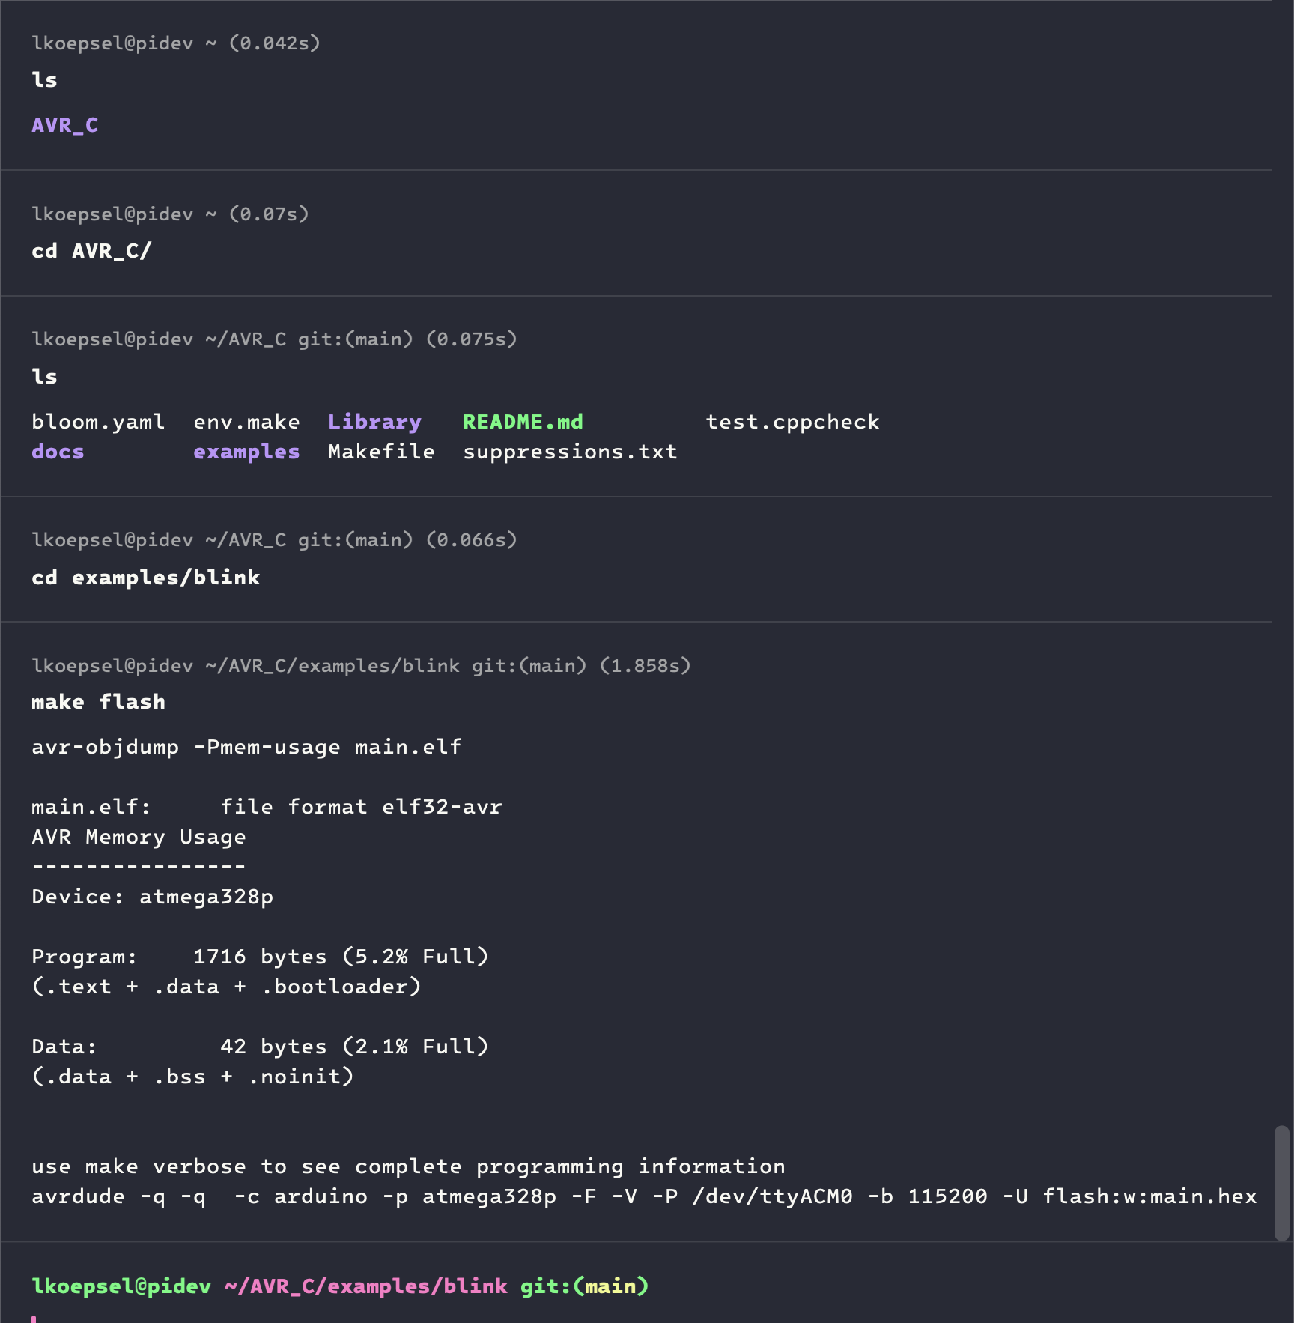The image size is (1294, 1323).
Task: Click the git:(main) label in active prompt
Action: (584, 1286)
